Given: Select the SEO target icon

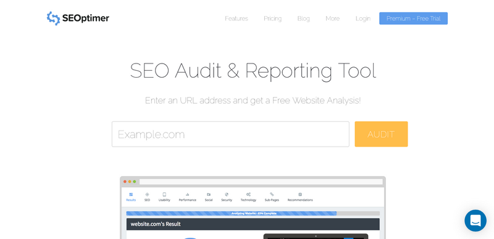Looking at the screenshot, I should (147, 195).
